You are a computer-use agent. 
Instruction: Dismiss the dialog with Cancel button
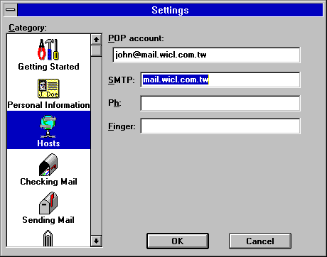[x=260, y=241]
